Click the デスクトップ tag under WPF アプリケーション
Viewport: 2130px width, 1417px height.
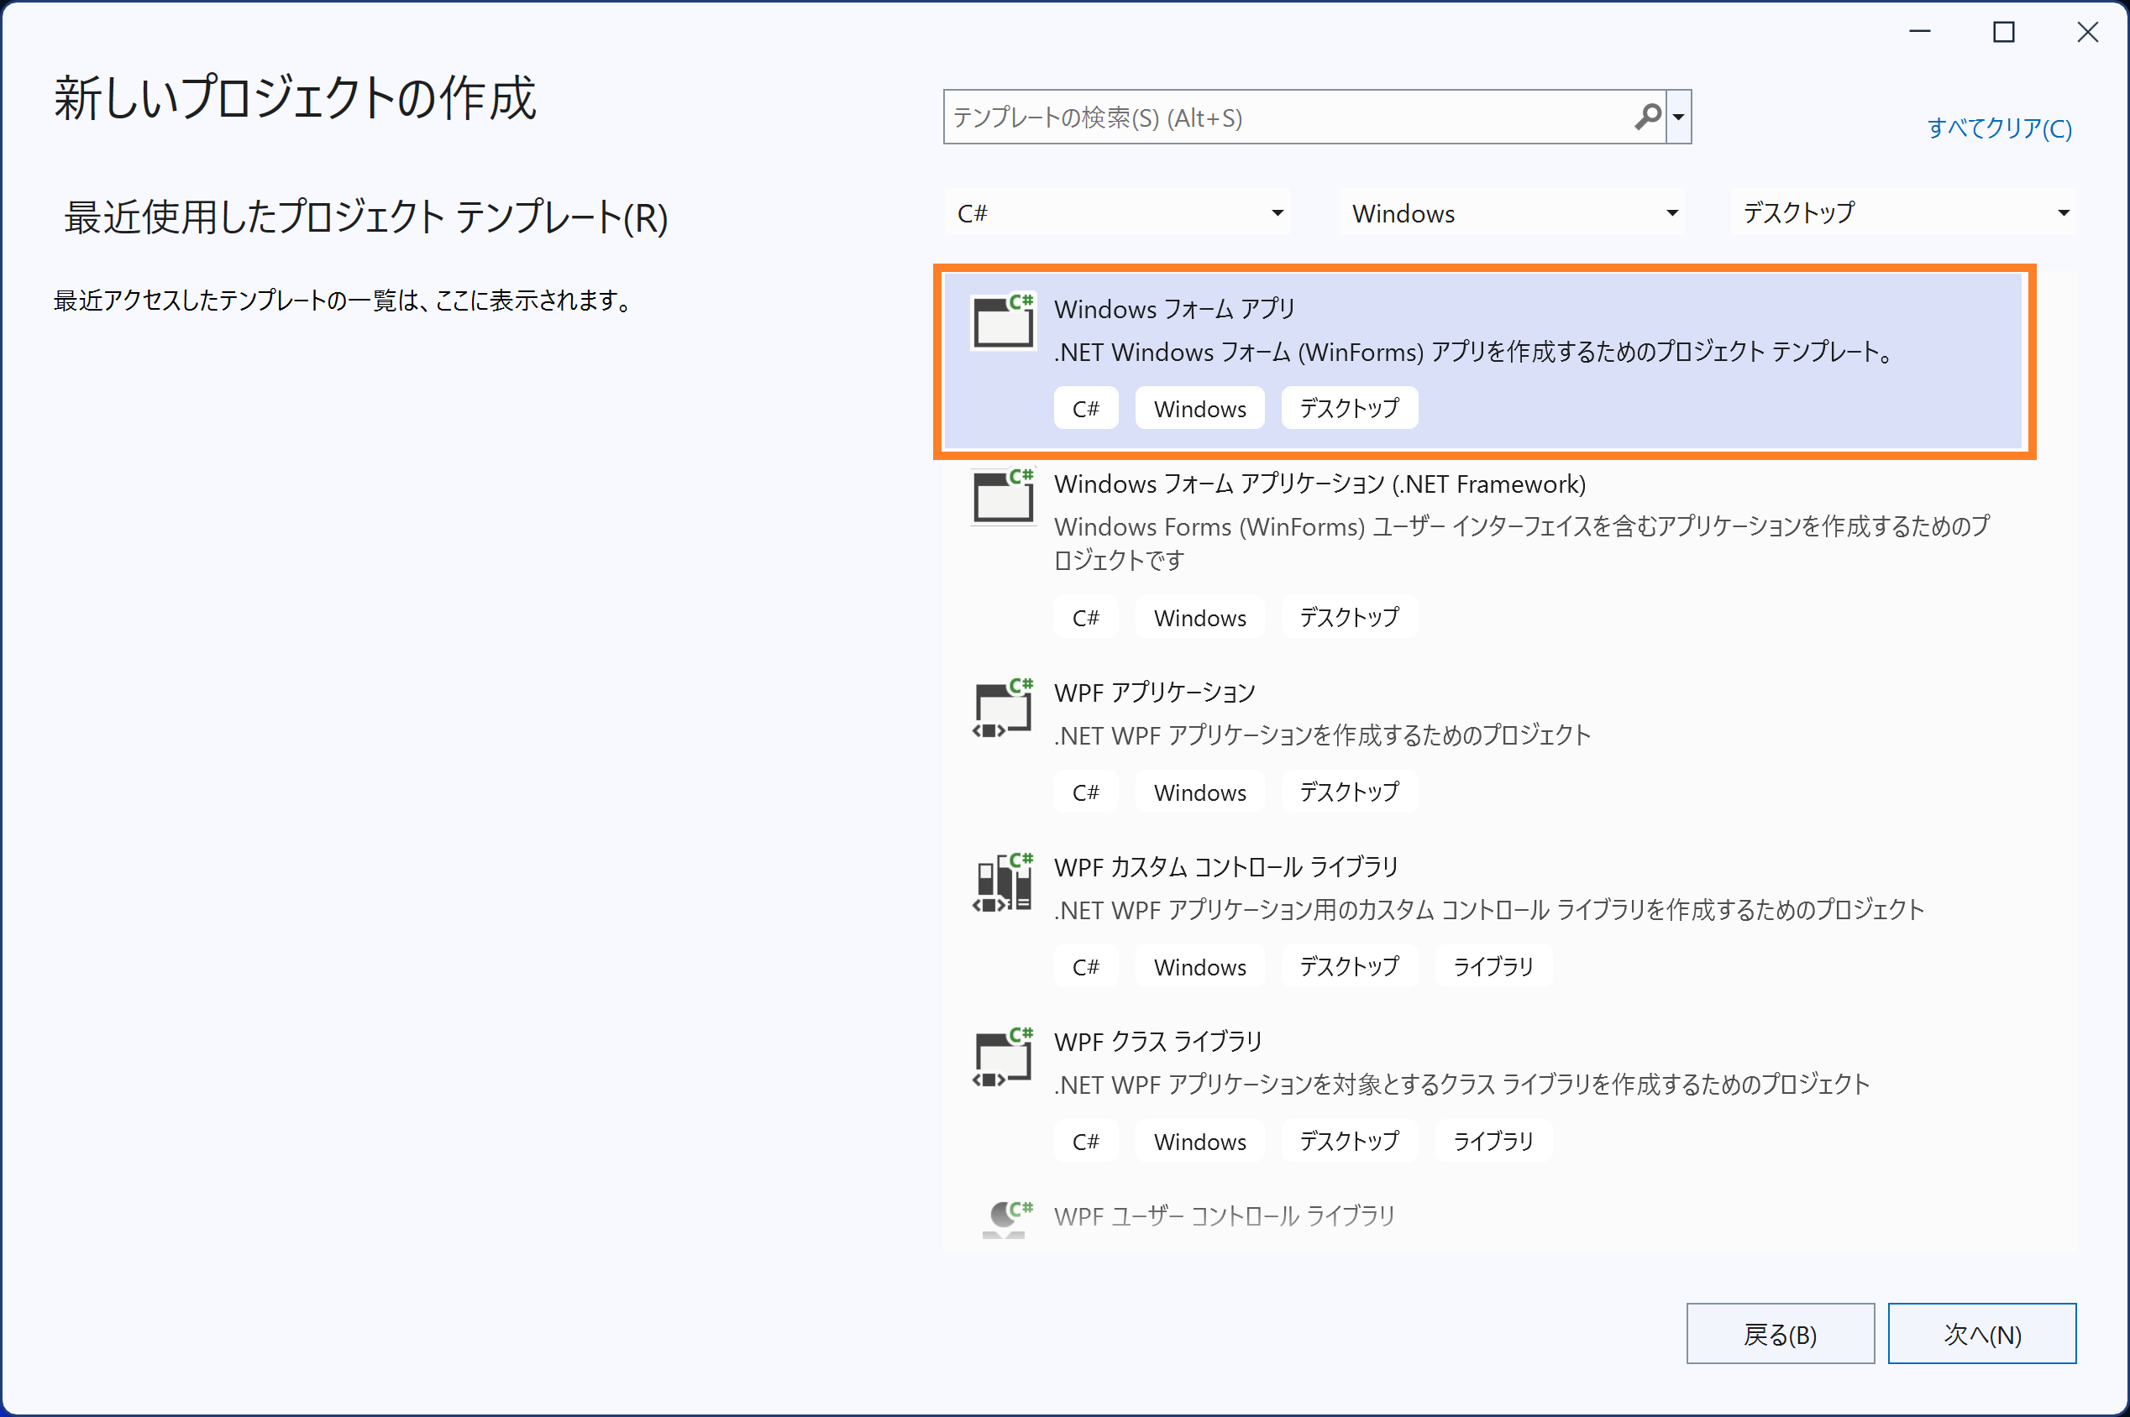[1349, 792]
